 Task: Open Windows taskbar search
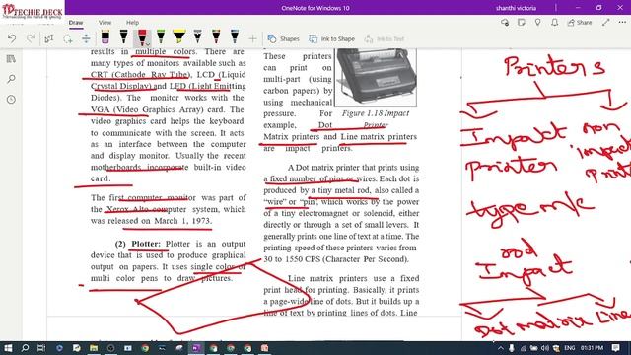click(25, 348)
